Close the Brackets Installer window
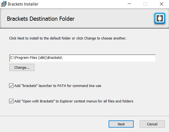Image resolution: width=169 pixels, height=132 pixels. pos(161,4)
